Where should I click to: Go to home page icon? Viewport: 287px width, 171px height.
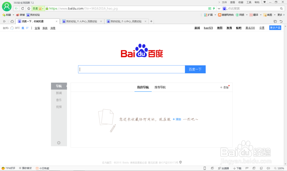(x=29, y=8)
